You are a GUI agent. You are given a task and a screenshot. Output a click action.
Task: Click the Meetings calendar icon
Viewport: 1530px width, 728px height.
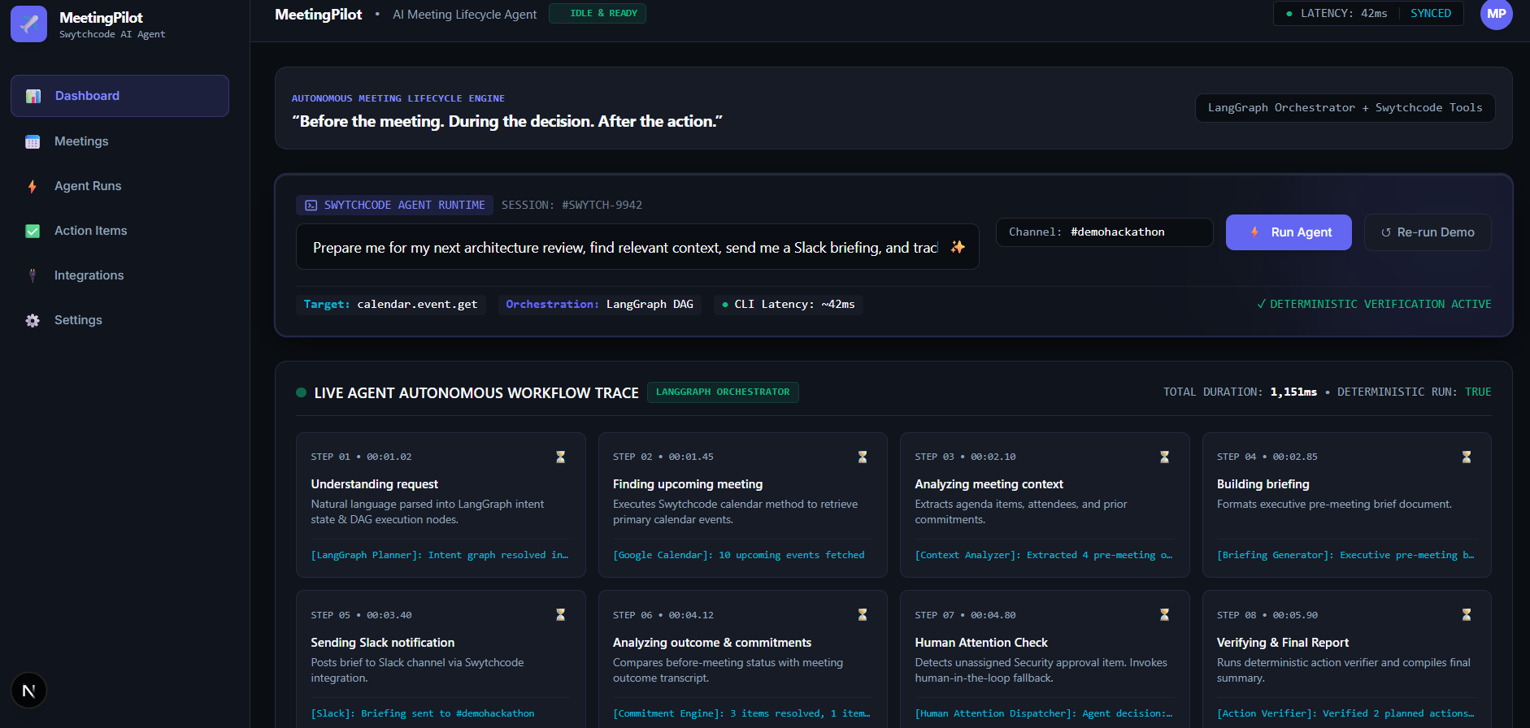tap(33, 141)
